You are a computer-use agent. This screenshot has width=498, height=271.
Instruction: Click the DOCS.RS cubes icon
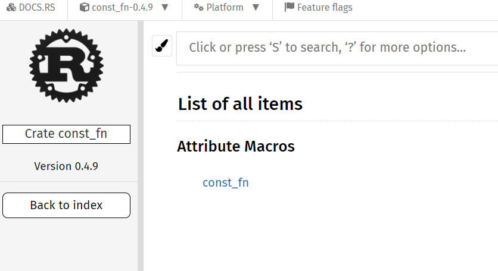click(x=11, y=7)
